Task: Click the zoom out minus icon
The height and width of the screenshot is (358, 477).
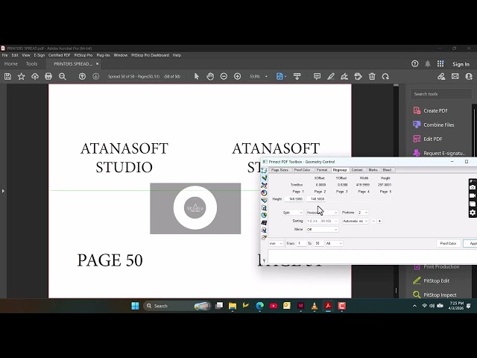Action: (224, 76)
